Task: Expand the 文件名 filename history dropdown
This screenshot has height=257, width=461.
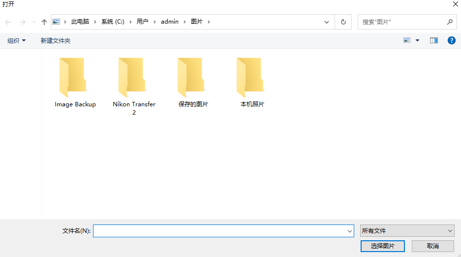Action: pyautogui.click(x=350, y=231)
